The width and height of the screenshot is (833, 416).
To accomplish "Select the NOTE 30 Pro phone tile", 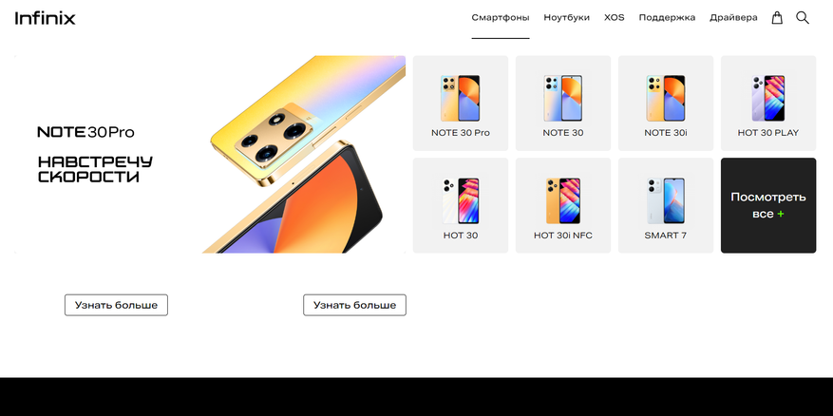I will point(461,104).
